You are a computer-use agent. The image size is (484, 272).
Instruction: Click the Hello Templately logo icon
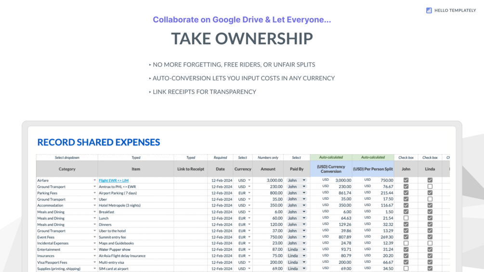(x=429, y=11)
